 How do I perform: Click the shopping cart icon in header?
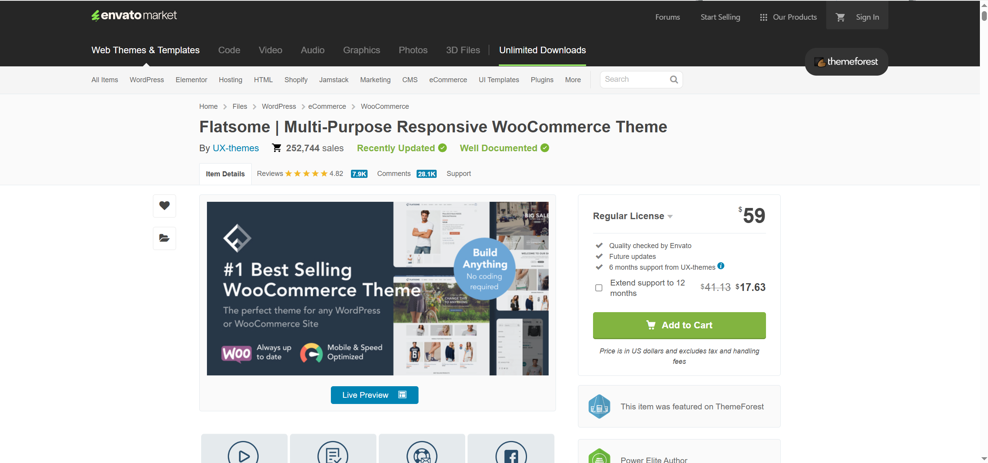tap(840, 17)
